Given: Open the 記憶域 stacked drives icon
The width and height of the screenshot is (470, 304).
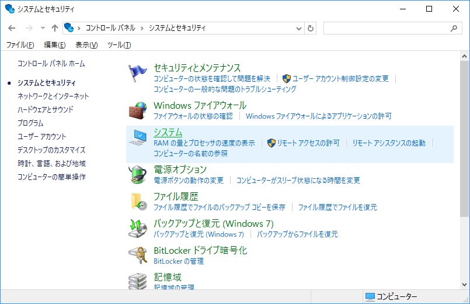Looking at the screenshot, I should 138,281.
